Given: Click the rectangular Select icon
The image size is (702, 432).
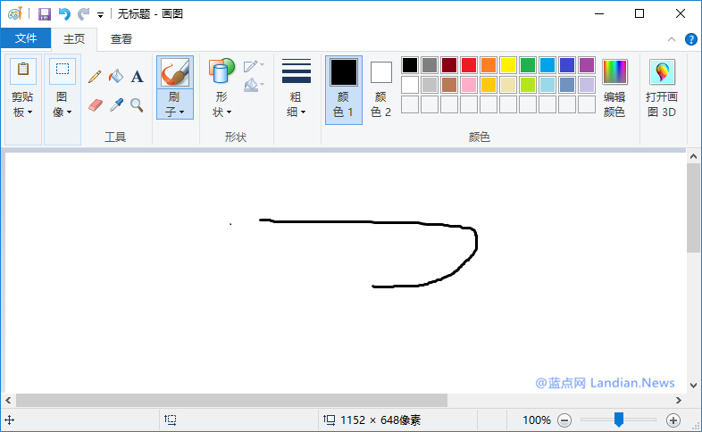Looking at the screenshot, I should pos(63,71).
